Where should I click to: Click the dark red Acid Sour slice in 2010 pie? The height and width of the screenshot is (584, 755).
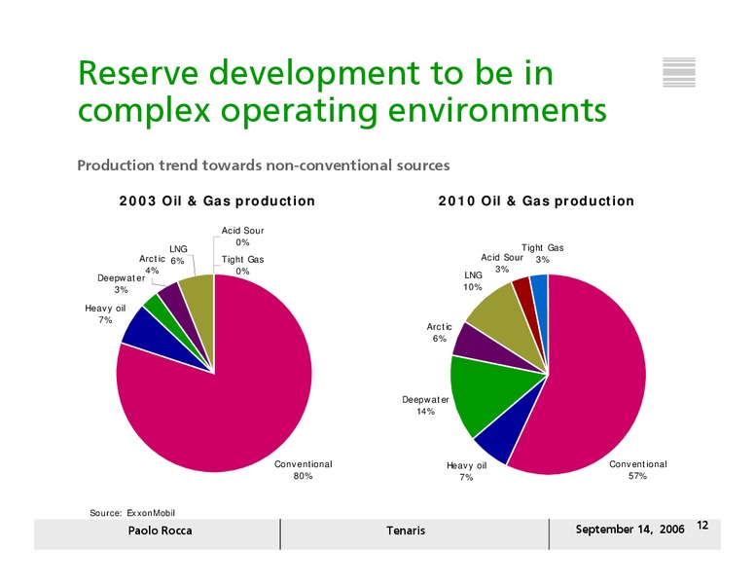(527, 309)
